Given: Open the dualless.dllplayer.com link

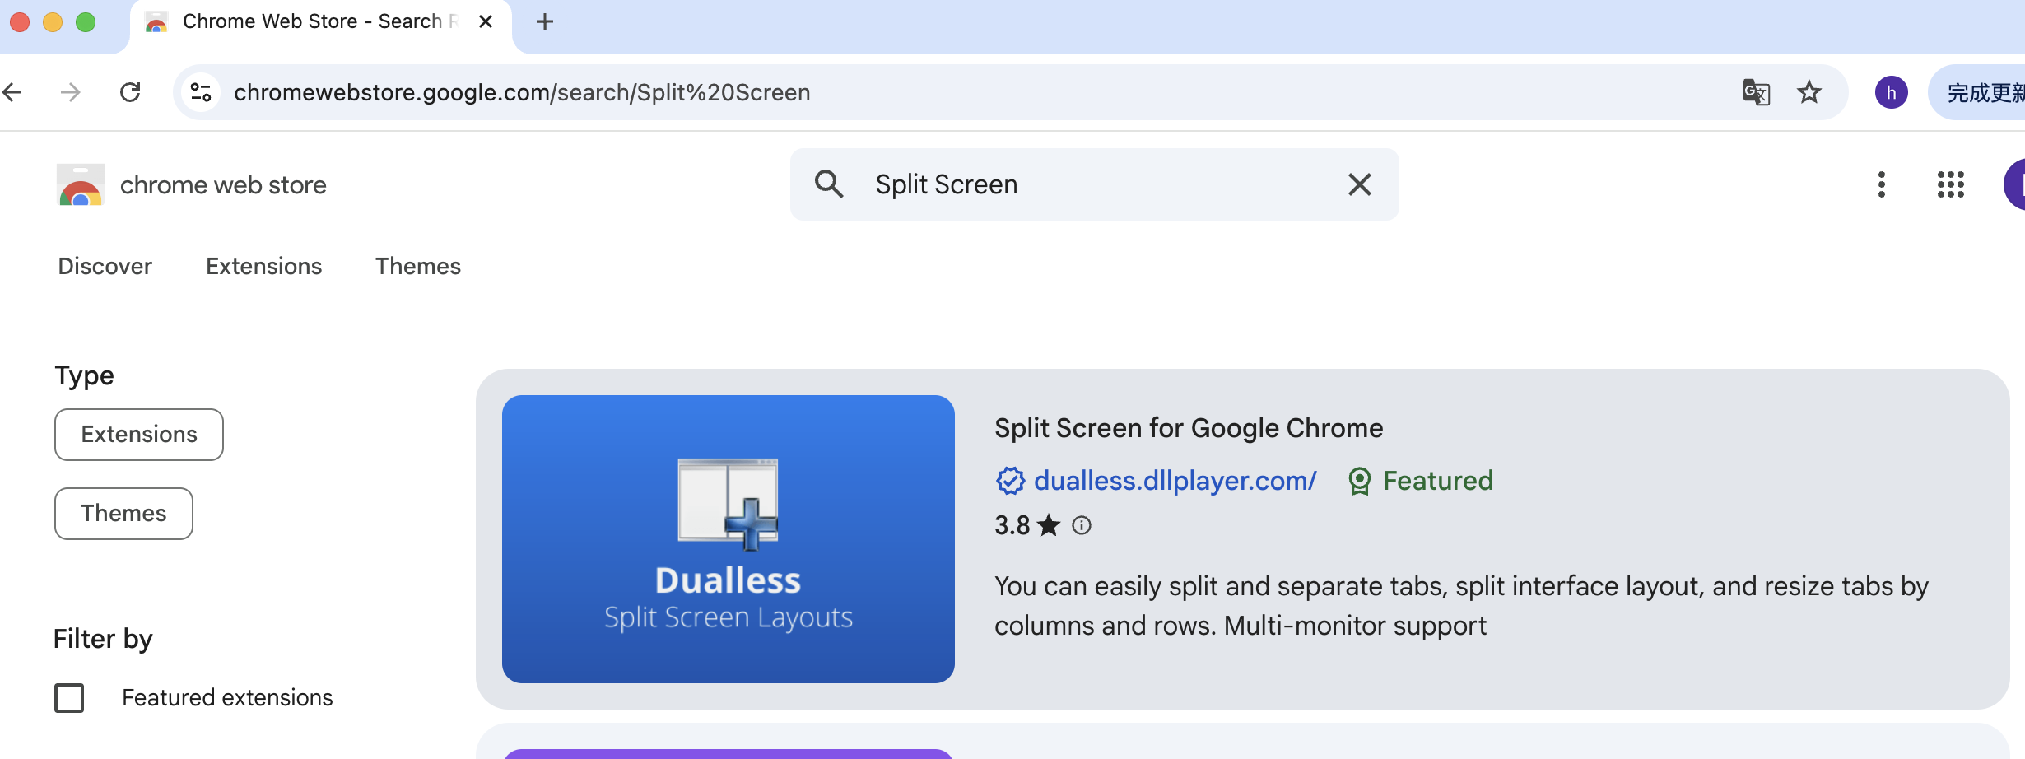Looking at the screenshot, I should (x=1174, y=481).
